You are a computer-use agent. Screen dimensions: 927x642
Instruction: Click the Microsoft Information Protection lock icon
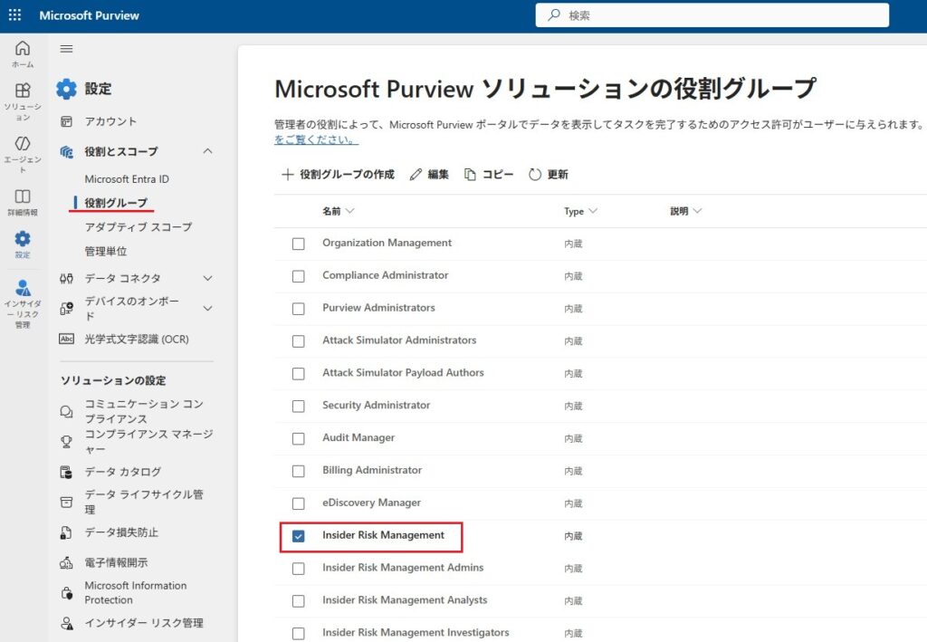(x=67, y=593)
